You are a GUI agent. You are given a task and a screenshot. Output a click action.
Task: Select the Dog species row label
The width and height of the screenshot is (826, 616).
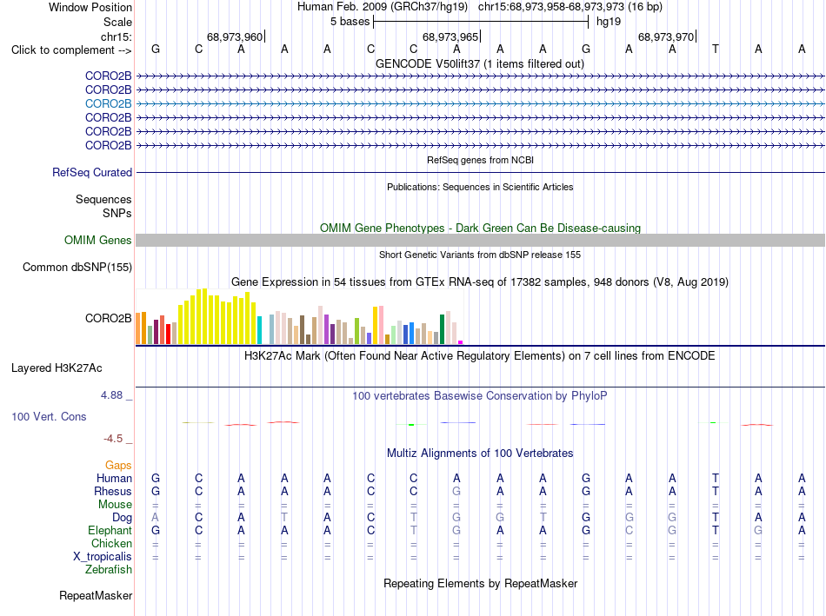pyautogui.click(x=122, y=518)
